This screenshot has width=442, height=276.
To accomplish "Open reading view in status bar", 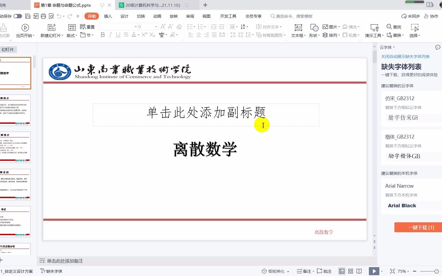I will pyautogui.click(x=359, y=271).
